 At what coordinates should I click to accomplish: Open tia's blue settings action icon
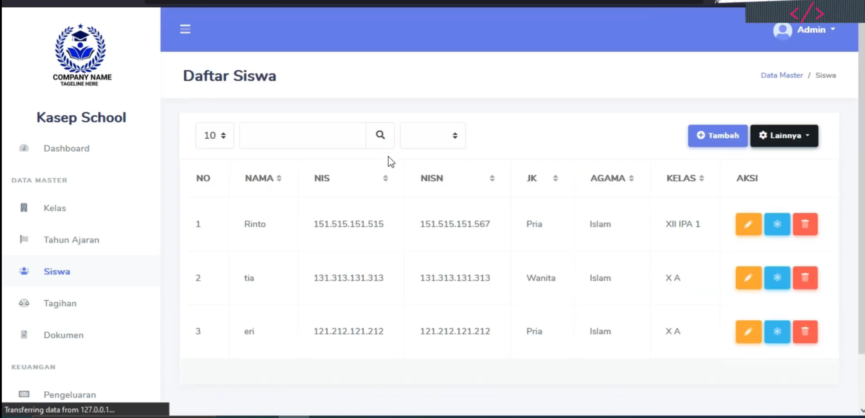pos(777,278)
